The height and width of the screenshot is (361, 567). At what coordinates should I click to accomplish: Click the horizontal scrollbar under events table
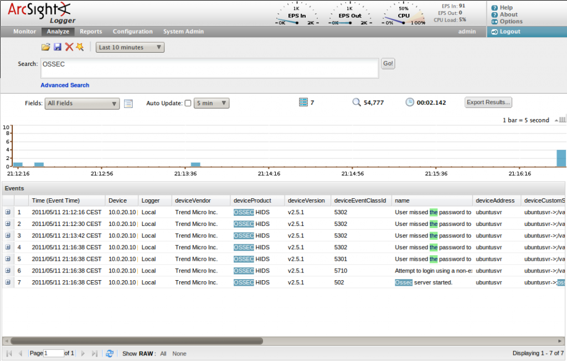point(136,341)
